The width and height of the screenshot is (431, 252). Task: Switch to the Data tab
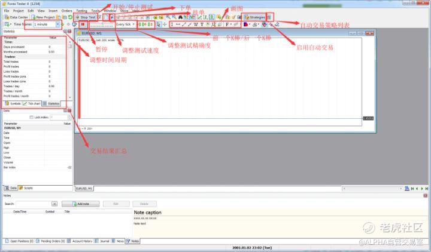[x=11, y=188]
